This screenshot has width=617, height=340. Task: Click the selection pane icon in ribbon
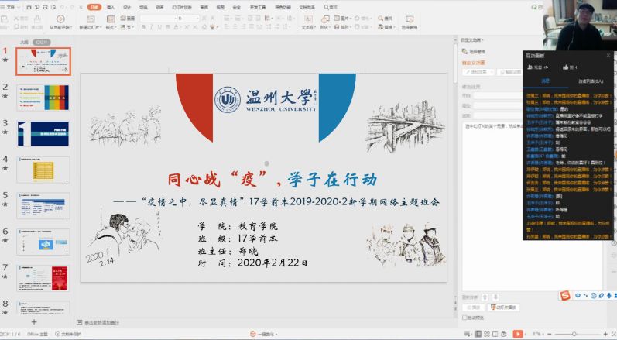410,19
